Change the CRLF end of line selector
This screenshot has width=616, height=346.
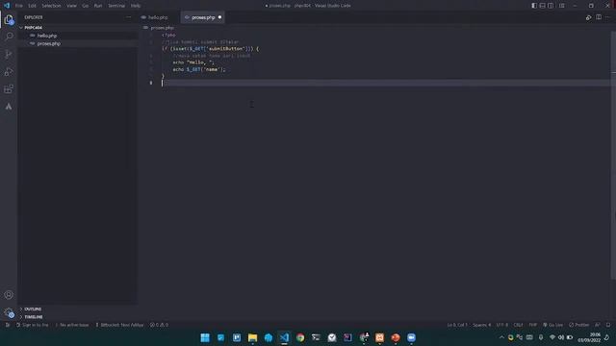point(518,325)
